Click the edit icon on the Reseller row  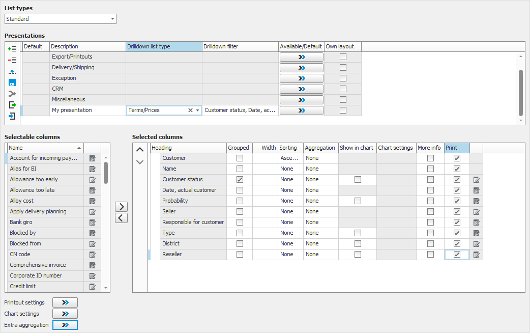click(476, 255)
